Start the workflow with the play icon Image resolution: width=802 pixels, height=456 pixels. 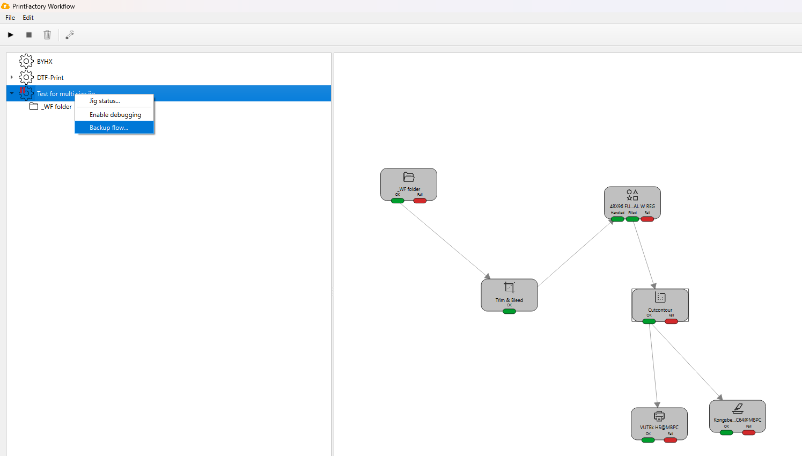pyautogui.click(x=11, y=35)
